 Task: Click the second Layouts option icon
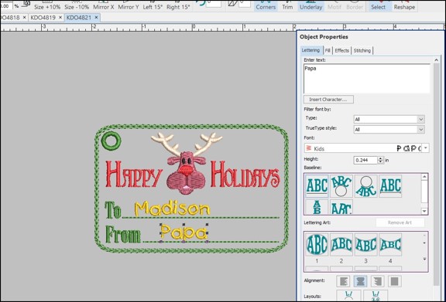[x=376, y=295]
